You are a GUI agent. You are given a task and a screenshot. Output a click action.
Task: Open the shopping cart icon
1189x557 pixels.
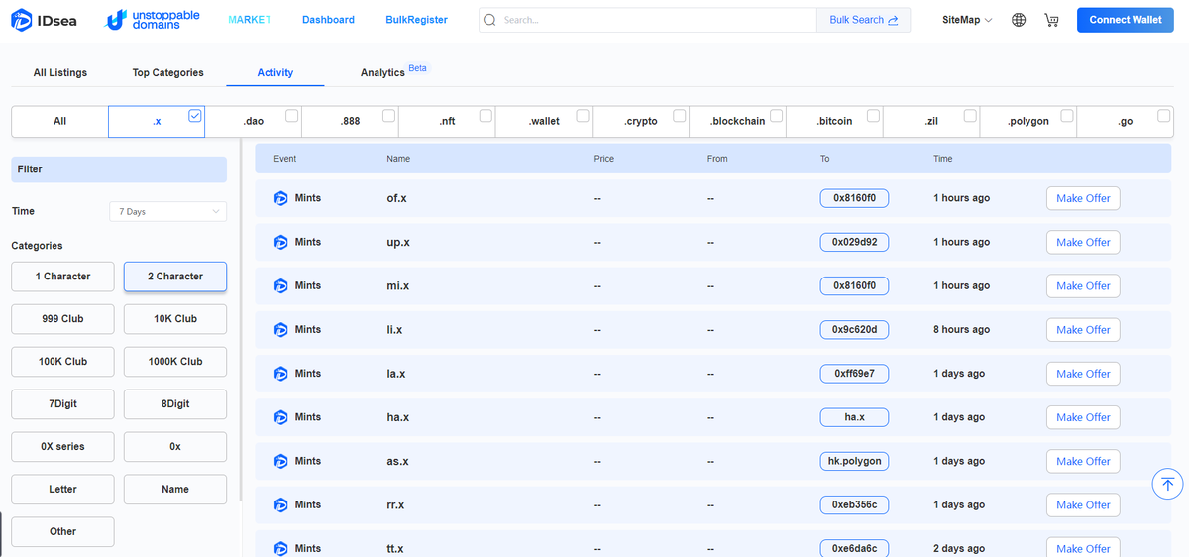pos(1051,20)
